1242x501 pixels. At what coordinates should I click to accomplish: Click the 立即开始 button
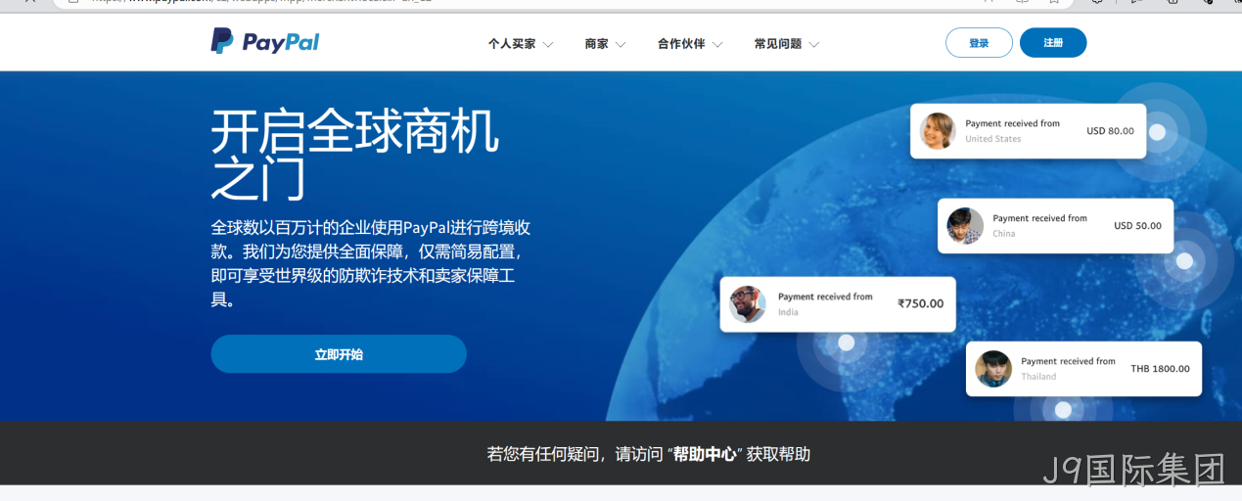click(339, 354)
